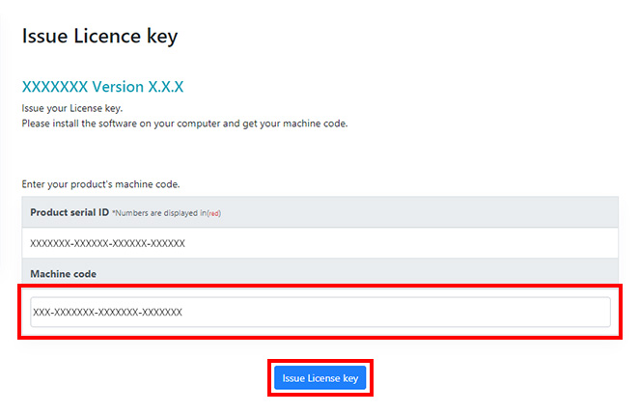Click the bold Machine code label
639x413 pixels.
[x=63, y=274]
